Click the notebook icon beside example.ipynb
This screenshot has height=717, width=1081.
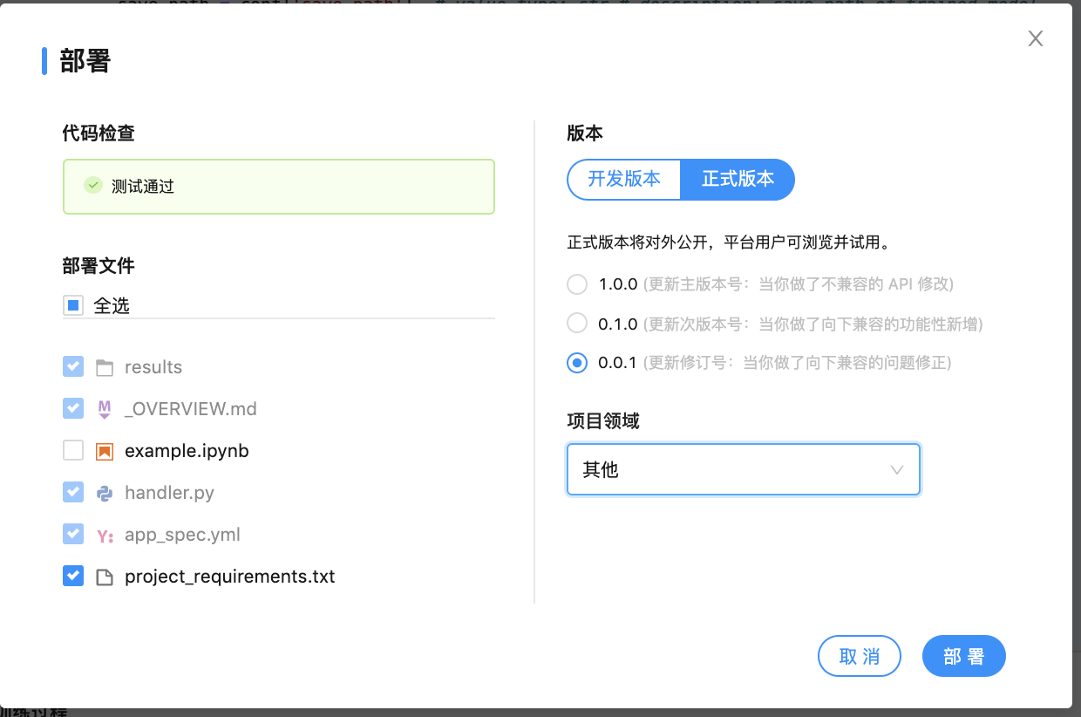click(x=105, y=451)
